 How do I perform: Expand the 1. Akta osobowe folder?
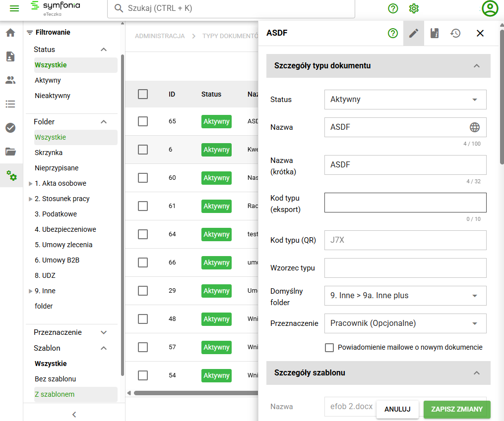click(x=31, y=184)
